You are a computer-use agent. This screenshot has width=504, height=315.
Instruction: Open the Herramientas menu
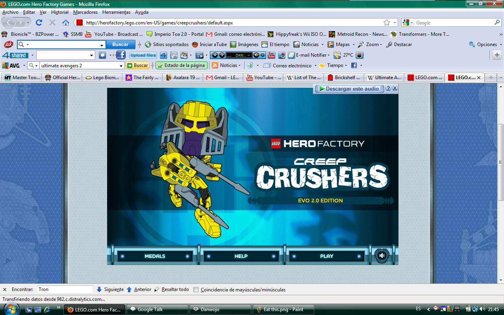click(116, 12)
